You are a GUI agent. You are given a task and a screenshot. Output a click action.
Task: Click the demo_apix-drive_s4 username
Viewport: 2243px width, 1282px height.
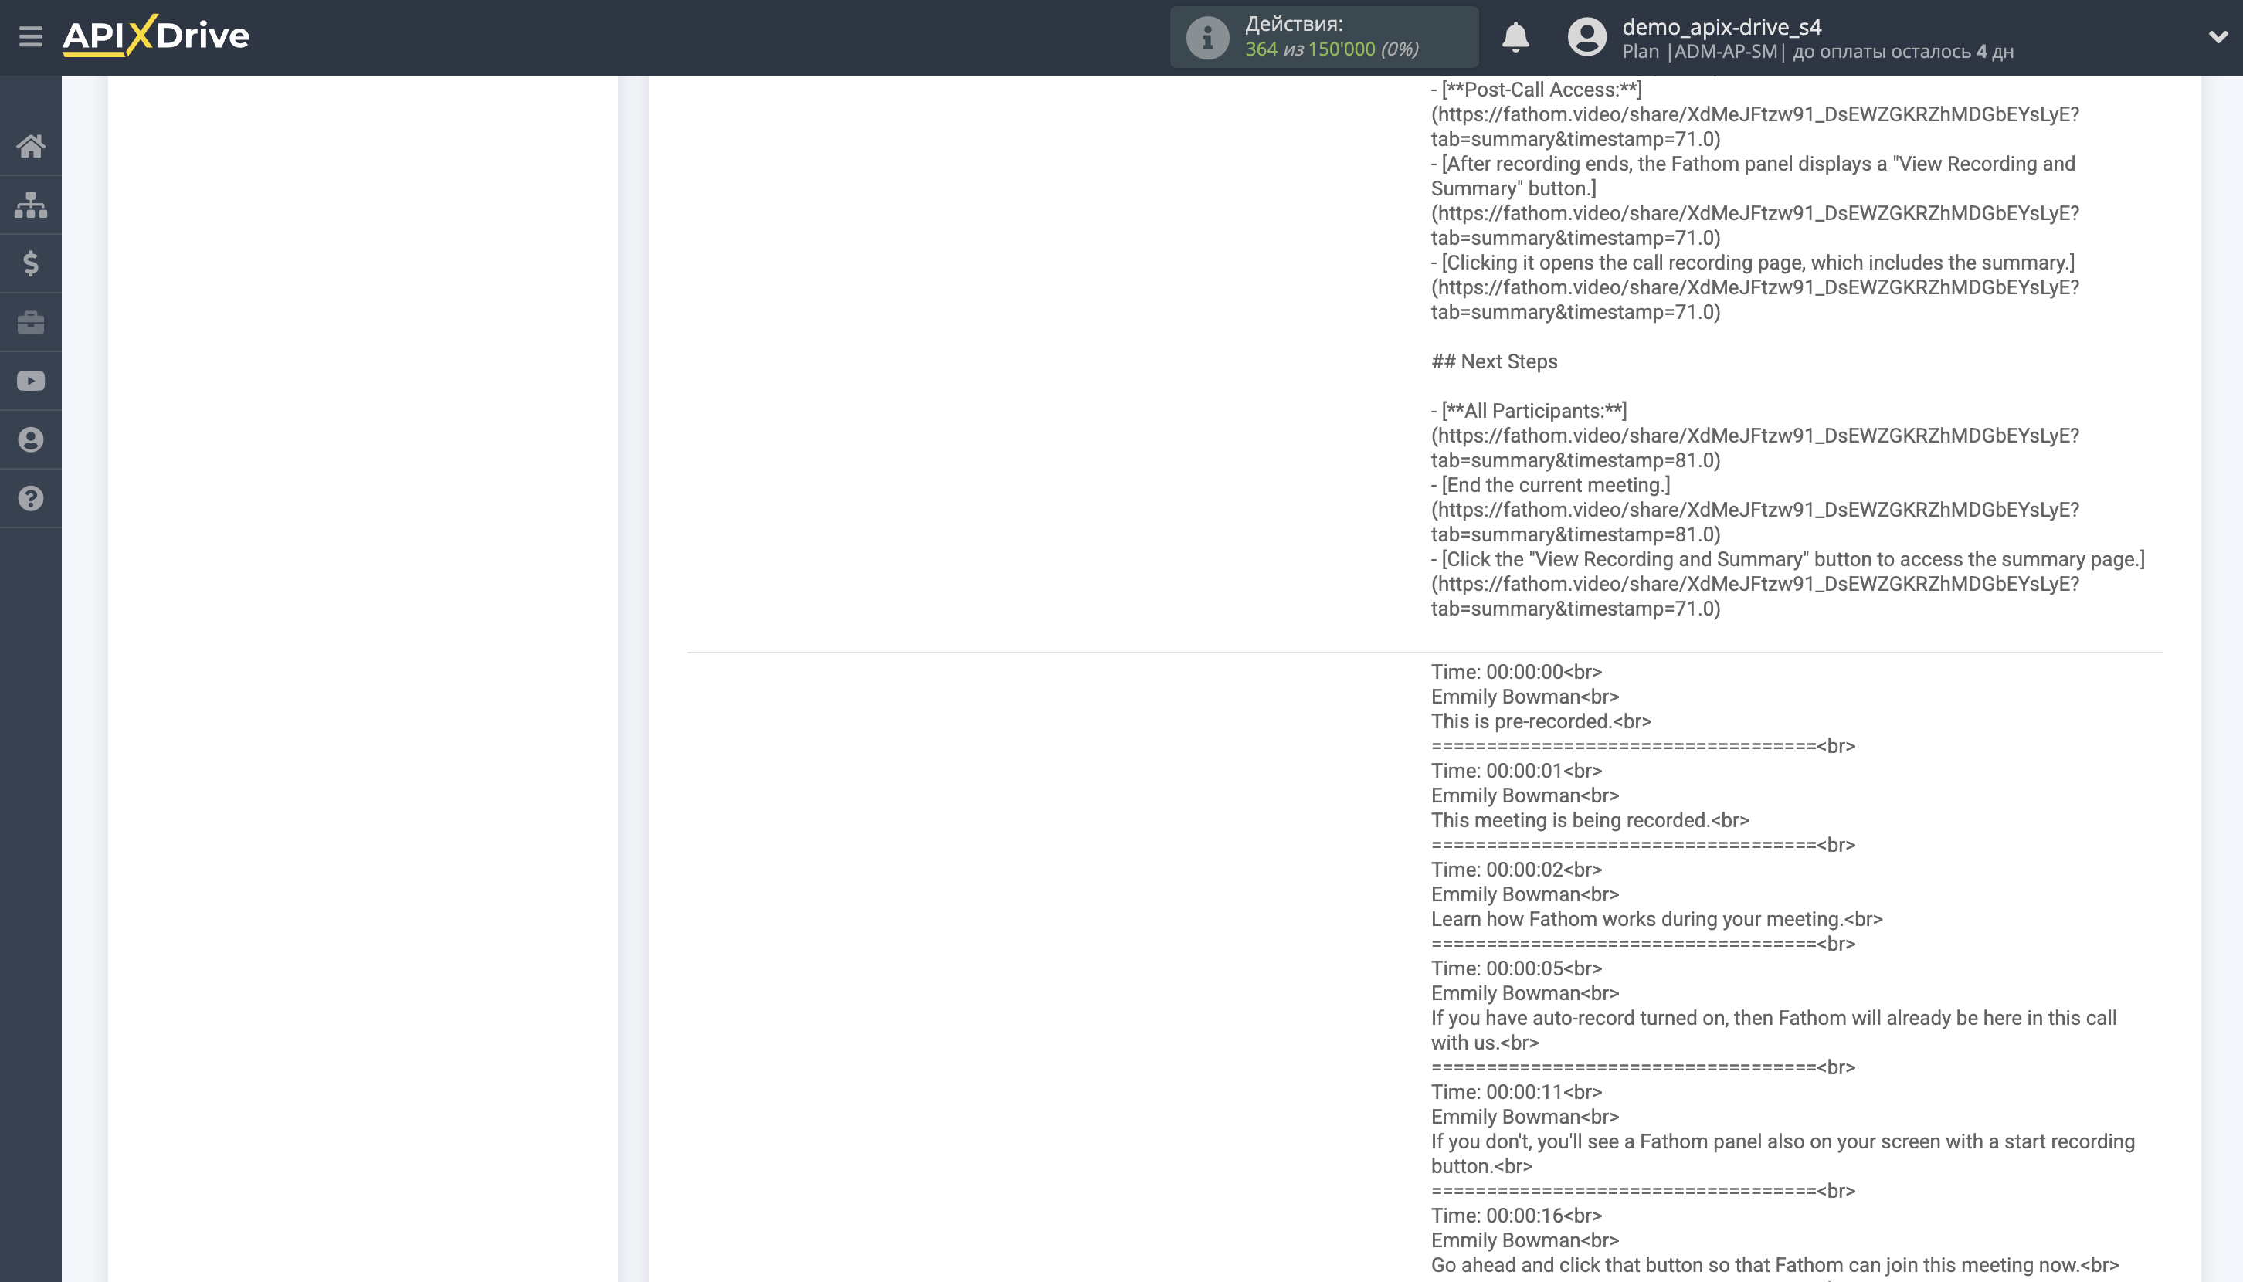[x=1721, y=26]
